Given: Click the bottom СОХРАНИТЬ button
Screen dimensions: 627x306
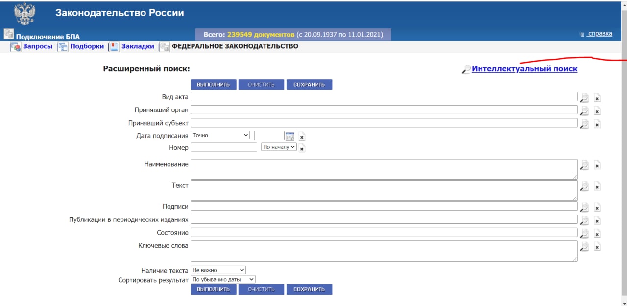Looking at the screenshot, I should tap(309, 289).
